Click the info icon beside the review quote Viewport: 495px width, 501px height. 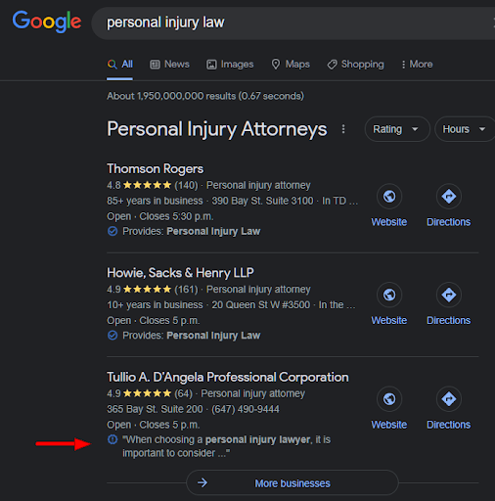(x=112, y=439)
